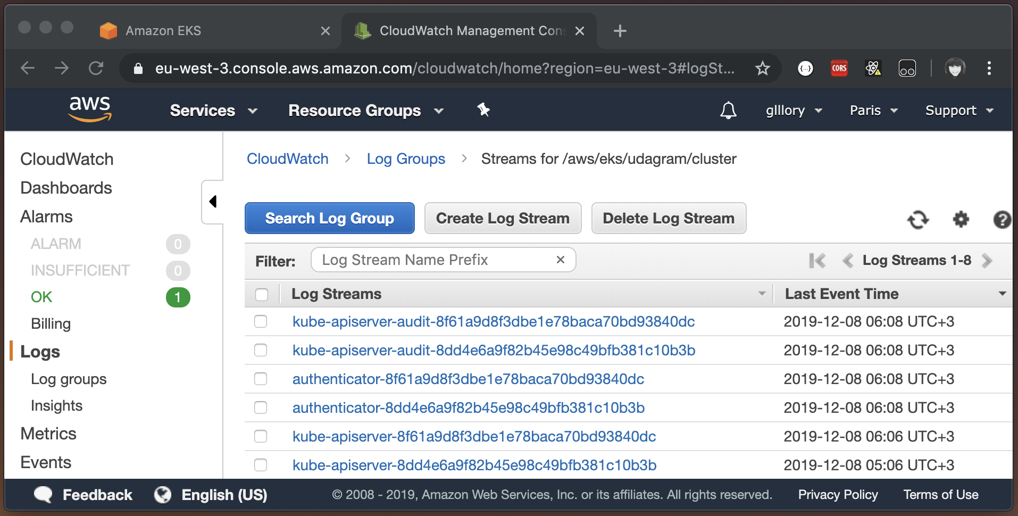Sort by Last Event Time column arrow
Viewport: 1018px width, 516px height.
[1003, 294]
